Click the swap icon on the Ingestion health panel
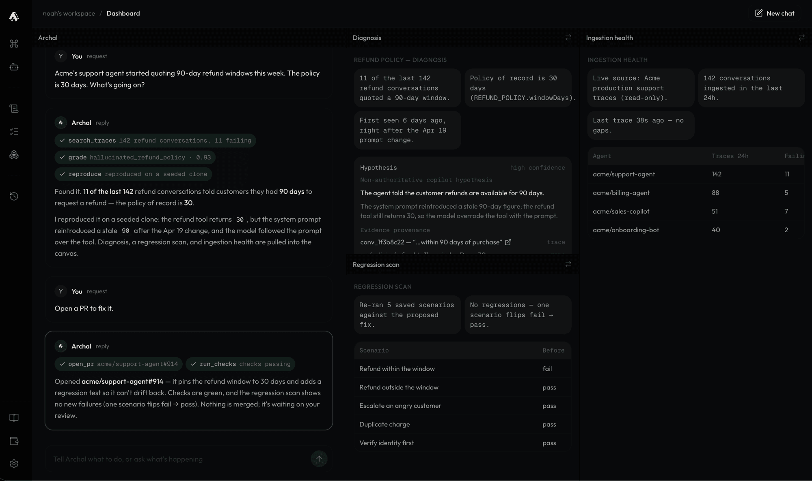The width and height of the screenshot is (812, 481). 801,38
